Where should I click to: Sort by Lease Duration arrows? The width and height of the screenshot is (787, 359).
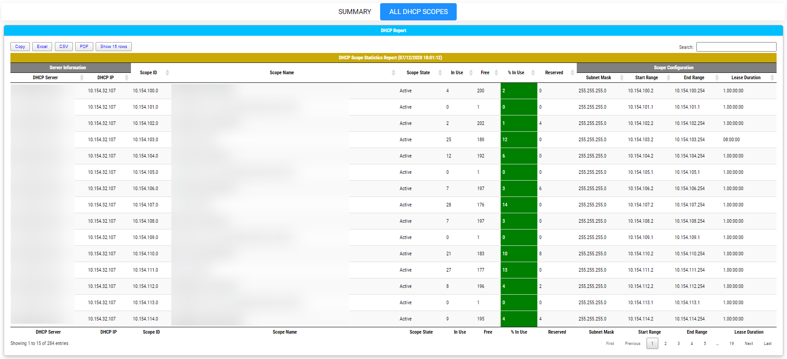(x=772, y=78)
